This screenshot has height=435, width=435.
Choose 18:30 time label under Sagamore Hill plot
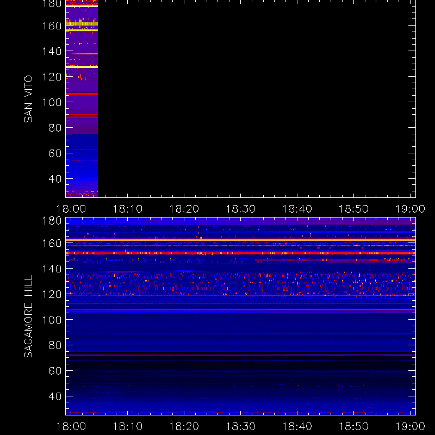pos(240,426)
